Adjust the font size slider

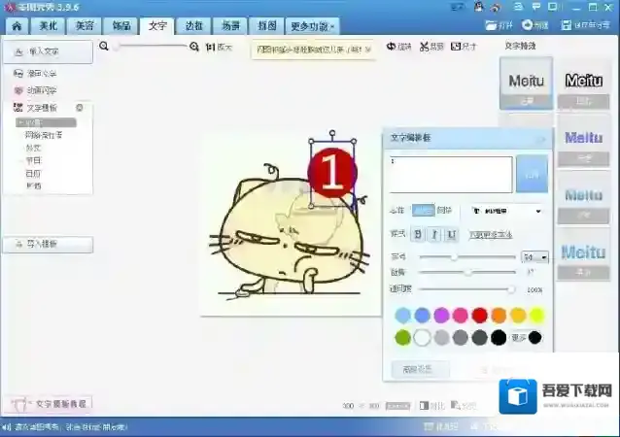tap(467, 256)
